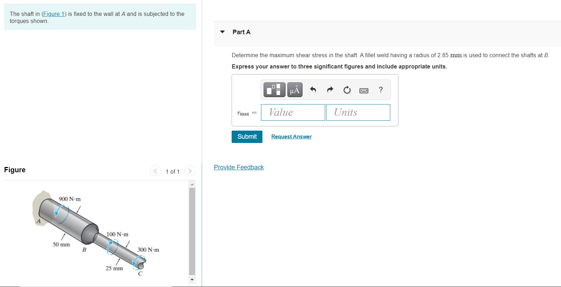Image resolution: width=561 pixels, height=287 pixels.
Task: Click the '900 N·m' torque label
Action: (70, 199)
